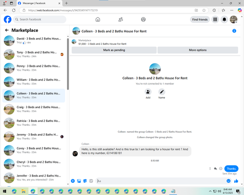Open emoji picker in composer

[228, 181]
